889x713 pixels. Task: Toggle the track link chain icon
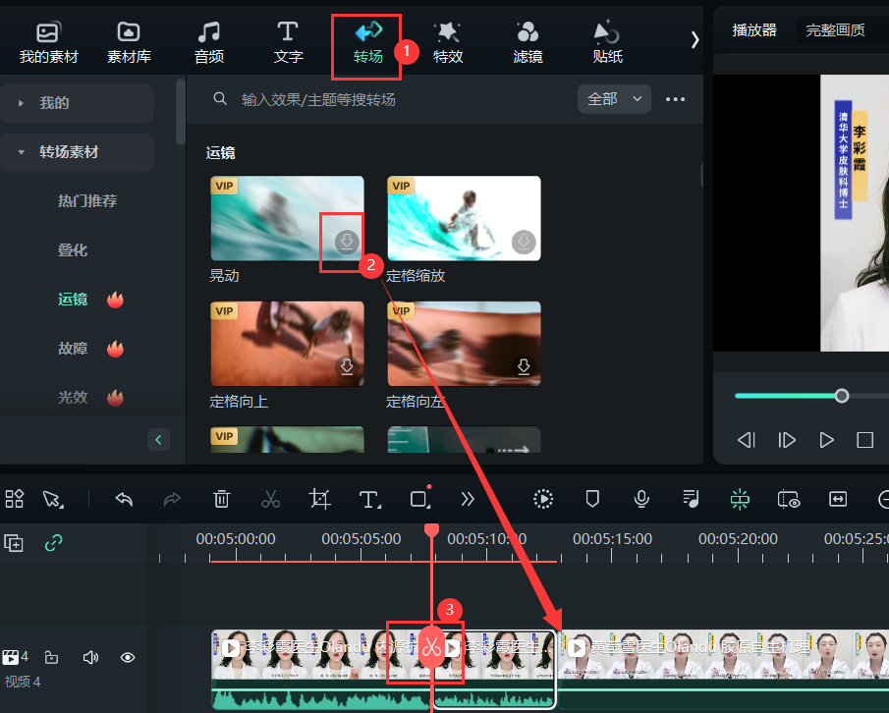tap(54, 543)
